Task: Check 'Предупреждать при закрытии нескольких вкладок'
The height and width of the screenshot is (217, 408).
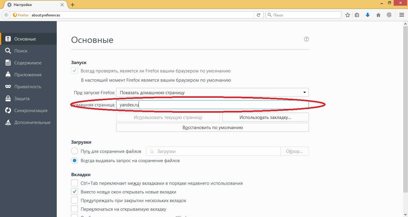Action: tap(74, 201)
